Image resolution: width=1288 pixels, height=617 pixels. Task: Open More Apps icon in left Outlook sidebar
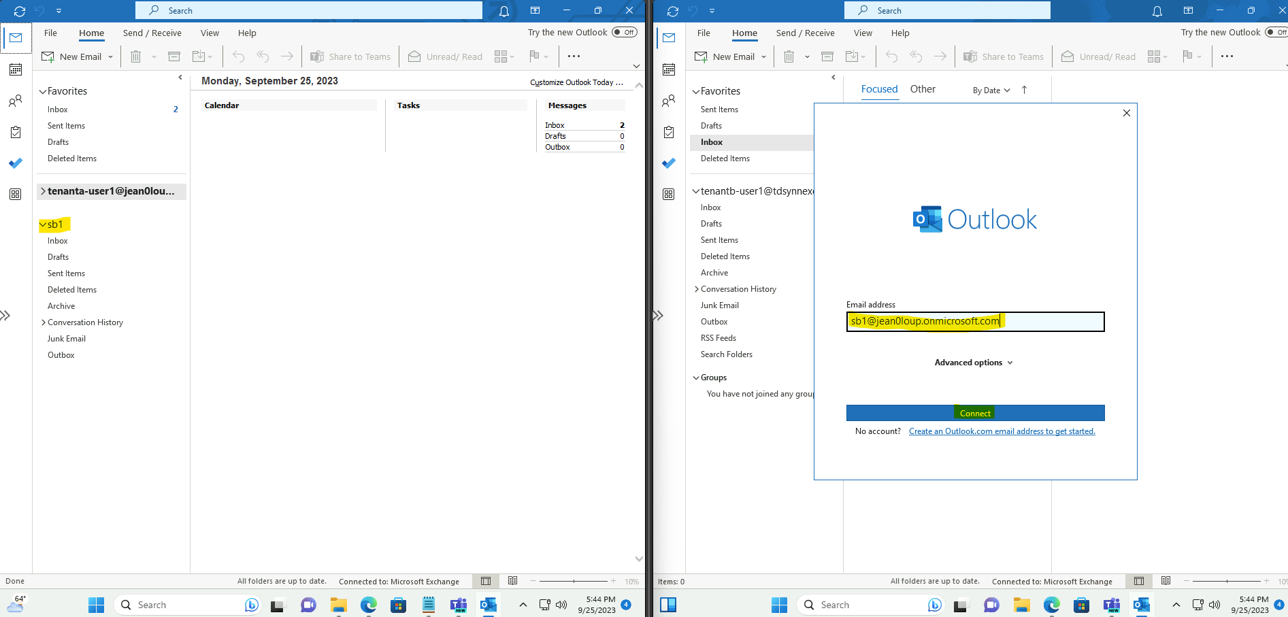tap(16, 195)
